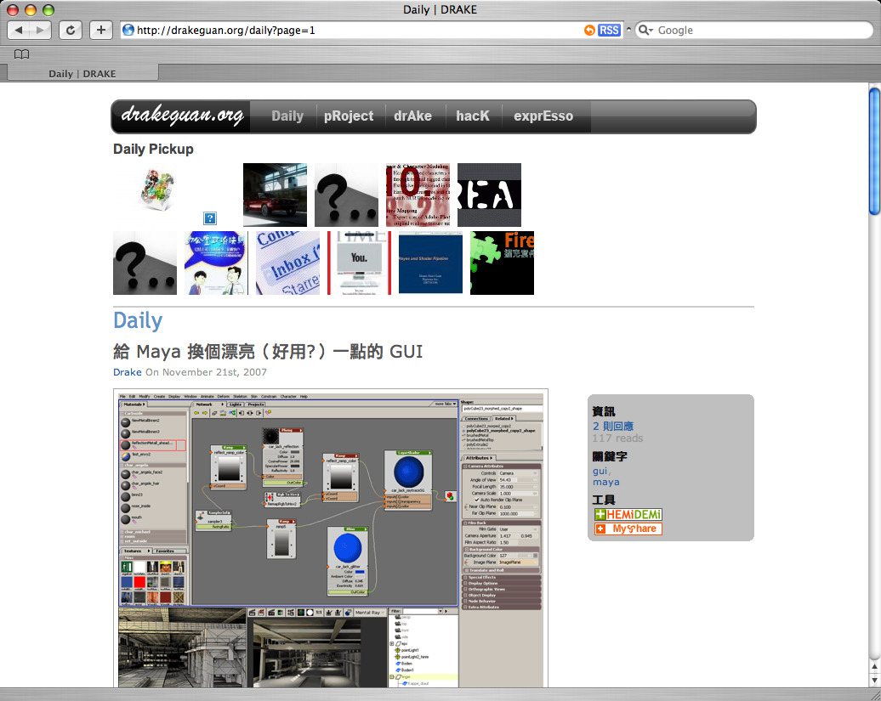Select the Daily | DRAKE tab
Image resolution: width=881 pixels, height=701 pixels.
click(82, 74)
